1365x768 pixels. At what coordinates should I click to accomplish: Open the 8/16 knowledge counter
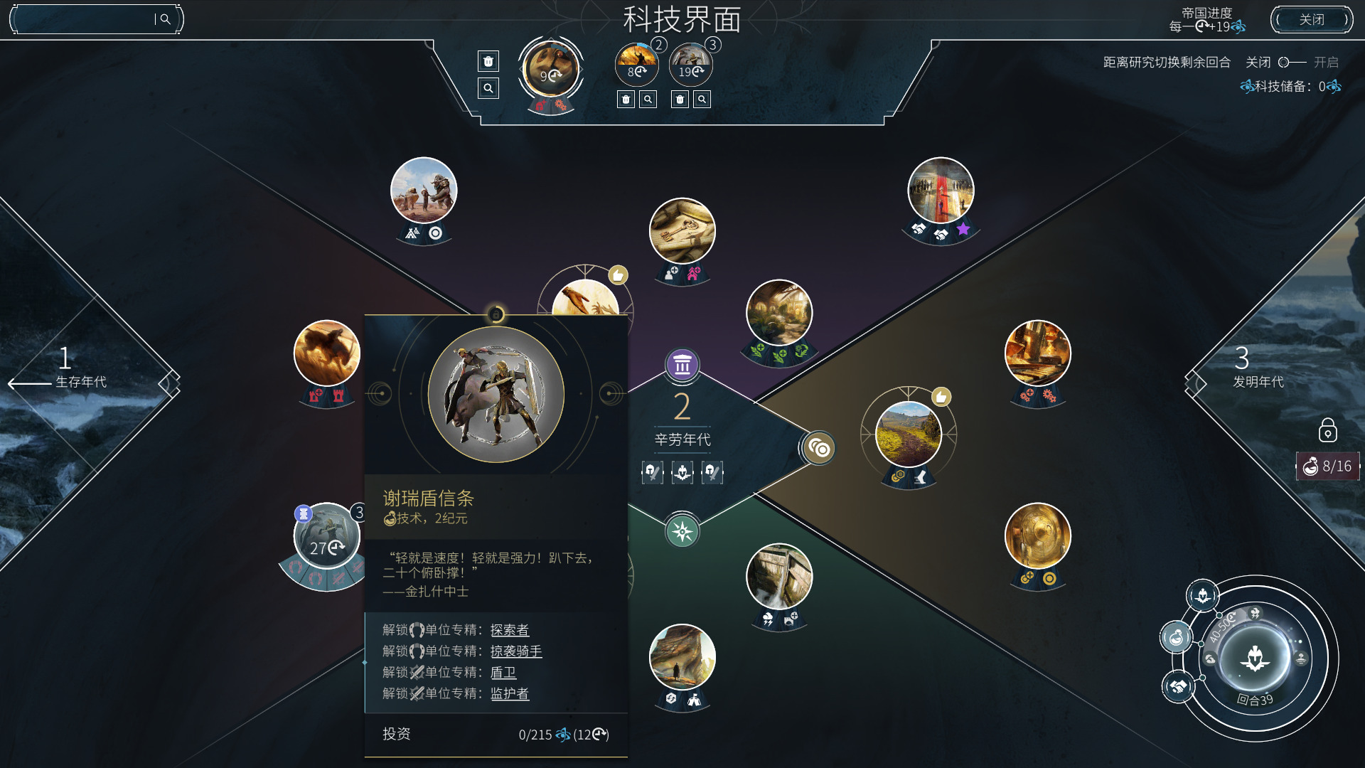pos(1327,466)
